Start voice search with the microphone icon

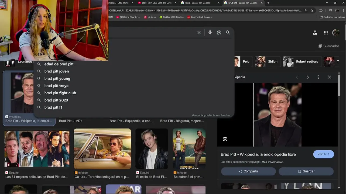[x=210, y=33]
